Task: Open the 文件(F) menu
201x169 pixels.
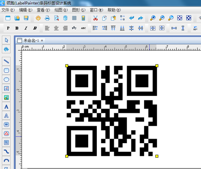Action: (8, 10)
